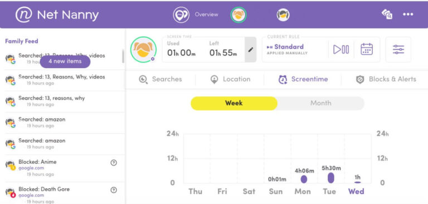Screen dimensions: 428x204
Task: Click the Tuesday 5h30m screentime bar
Action: coord(331,178)
